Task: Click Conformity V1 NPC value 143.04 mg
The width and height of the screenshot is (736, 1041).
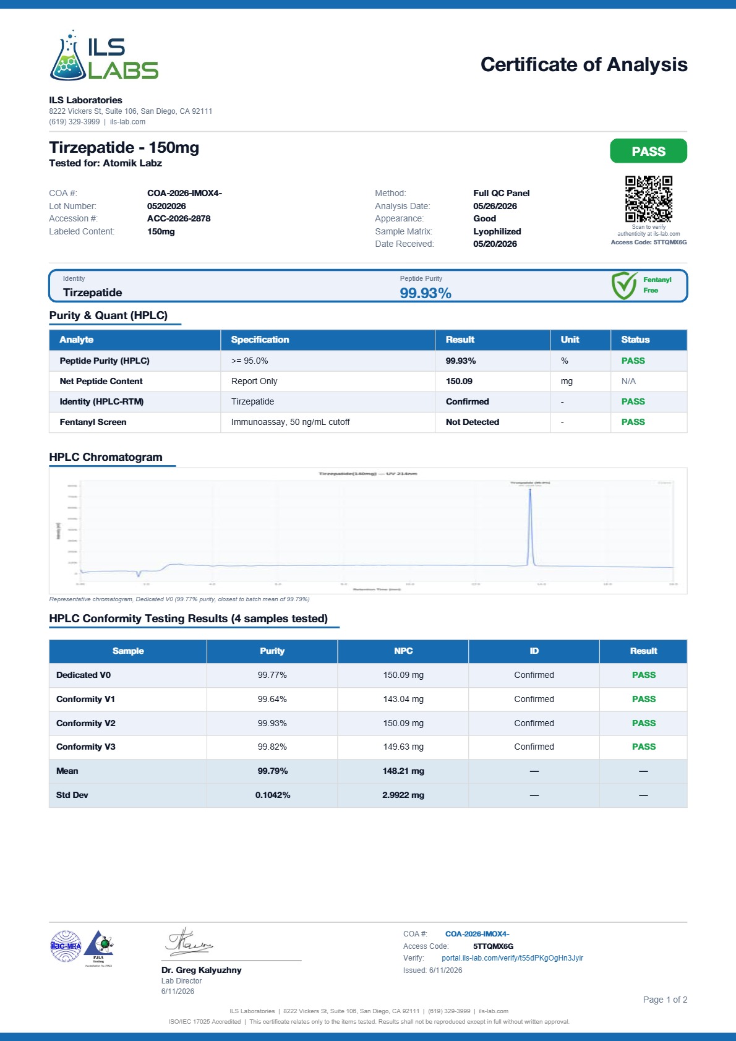Action: (403, 699)
